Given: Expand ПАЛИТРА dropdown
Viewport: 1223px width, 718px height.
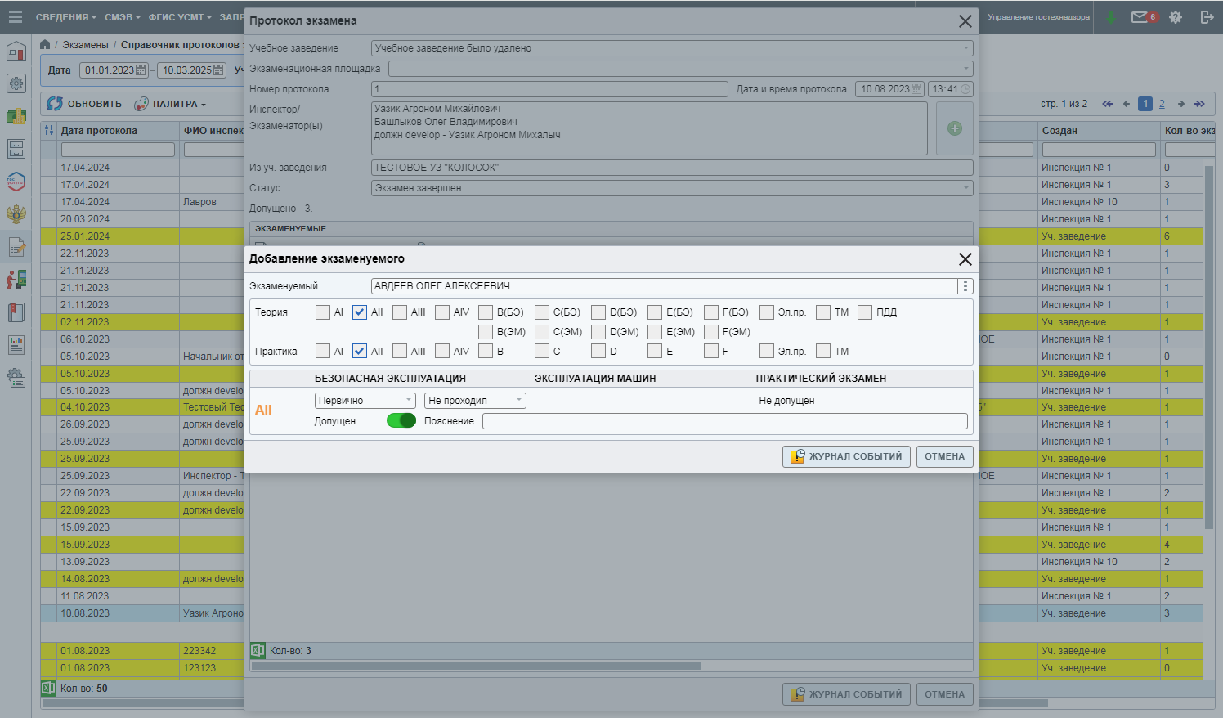Looking at the screenshot, I should click(170, 104).
